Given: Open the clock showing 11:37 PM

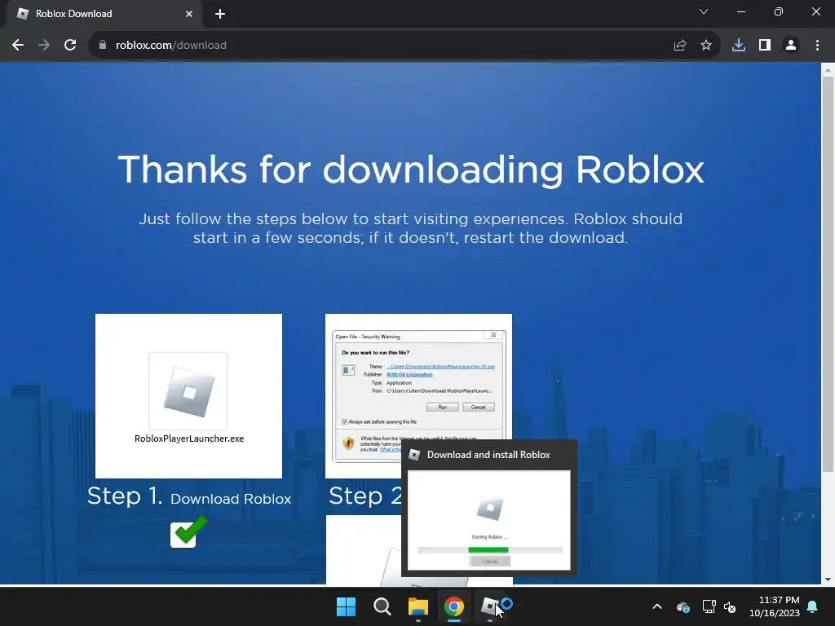Looking at the screenshot, I should [x=775, y=606].
